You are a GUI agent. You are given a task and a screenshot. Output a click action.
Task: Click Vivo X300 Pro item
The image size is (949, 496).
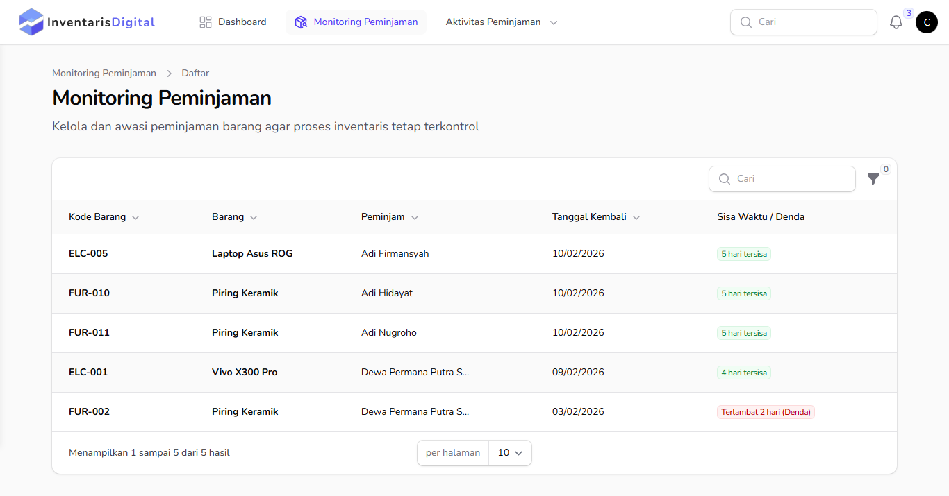[245, 373]
